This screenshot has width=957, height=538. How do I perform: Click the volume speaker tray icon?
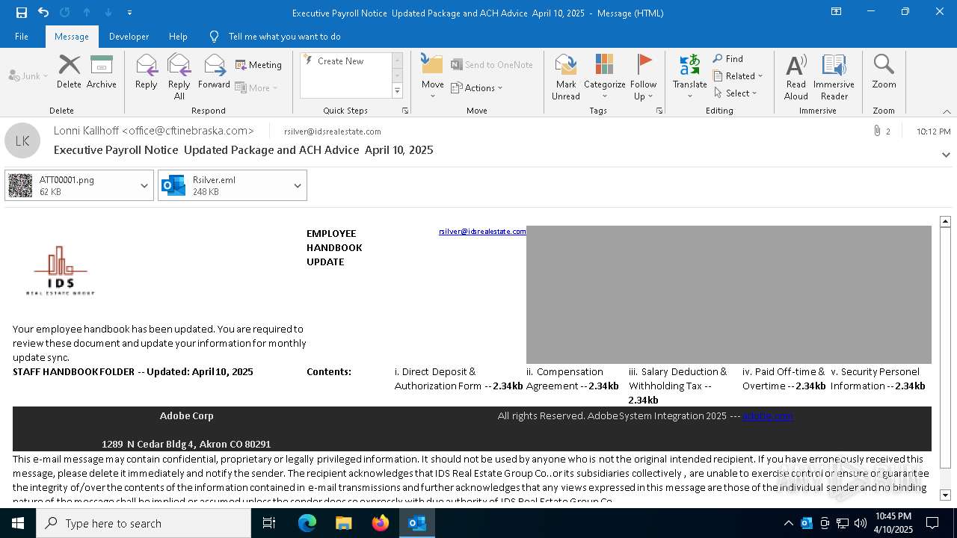[860, 523]
